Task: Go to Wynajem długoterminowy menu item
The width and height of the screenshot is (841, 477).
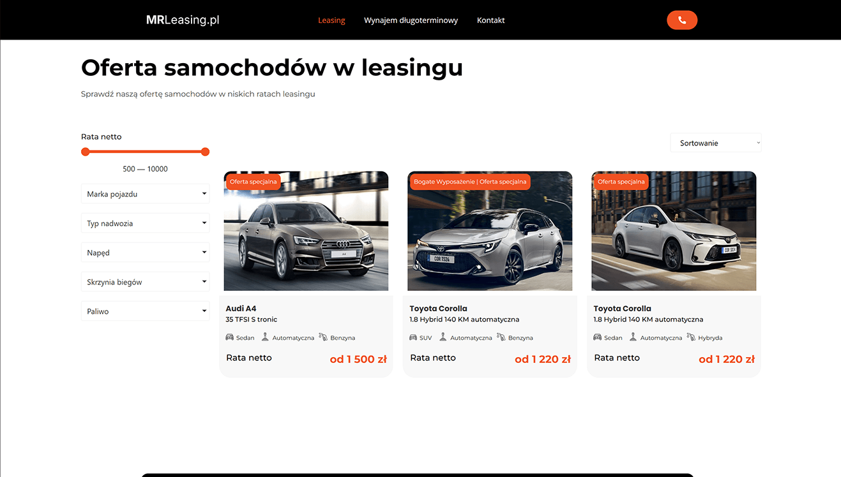Action: tap(411, 20)
